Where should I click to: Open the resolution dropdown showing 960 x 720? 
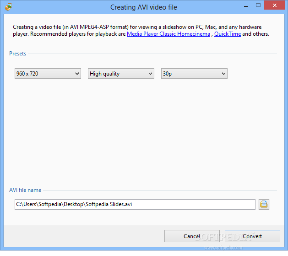(48, 74)
